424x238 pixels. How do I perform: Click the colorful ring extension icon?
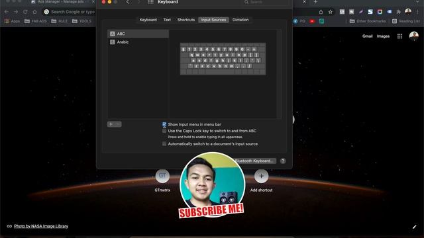point(380,12)
